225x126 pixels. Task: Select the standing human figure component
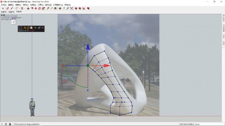coord(32,107)
